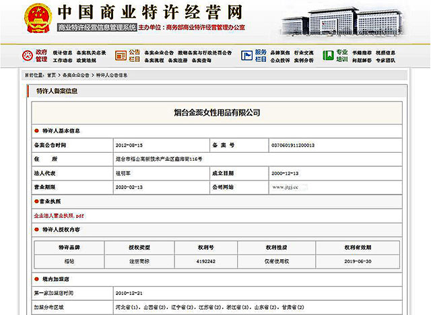Click the site title 中国商业特许经营网
431x315 pixels.
[150, 12]
